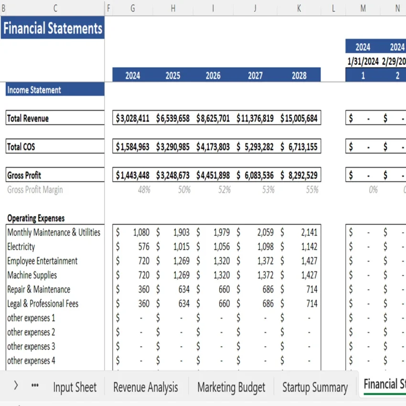Open the Startup Summary tab

tap(315, 387)
